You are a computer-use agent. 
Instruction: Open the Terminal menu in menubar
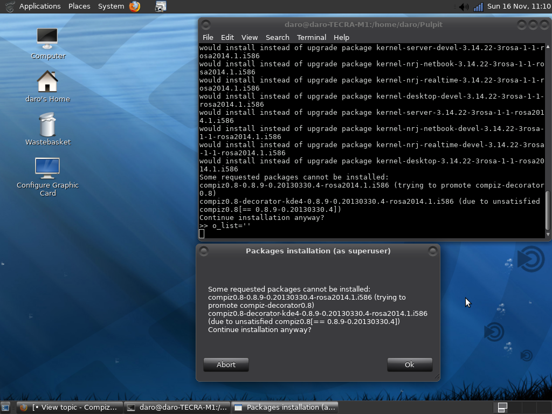coord(311,37)
